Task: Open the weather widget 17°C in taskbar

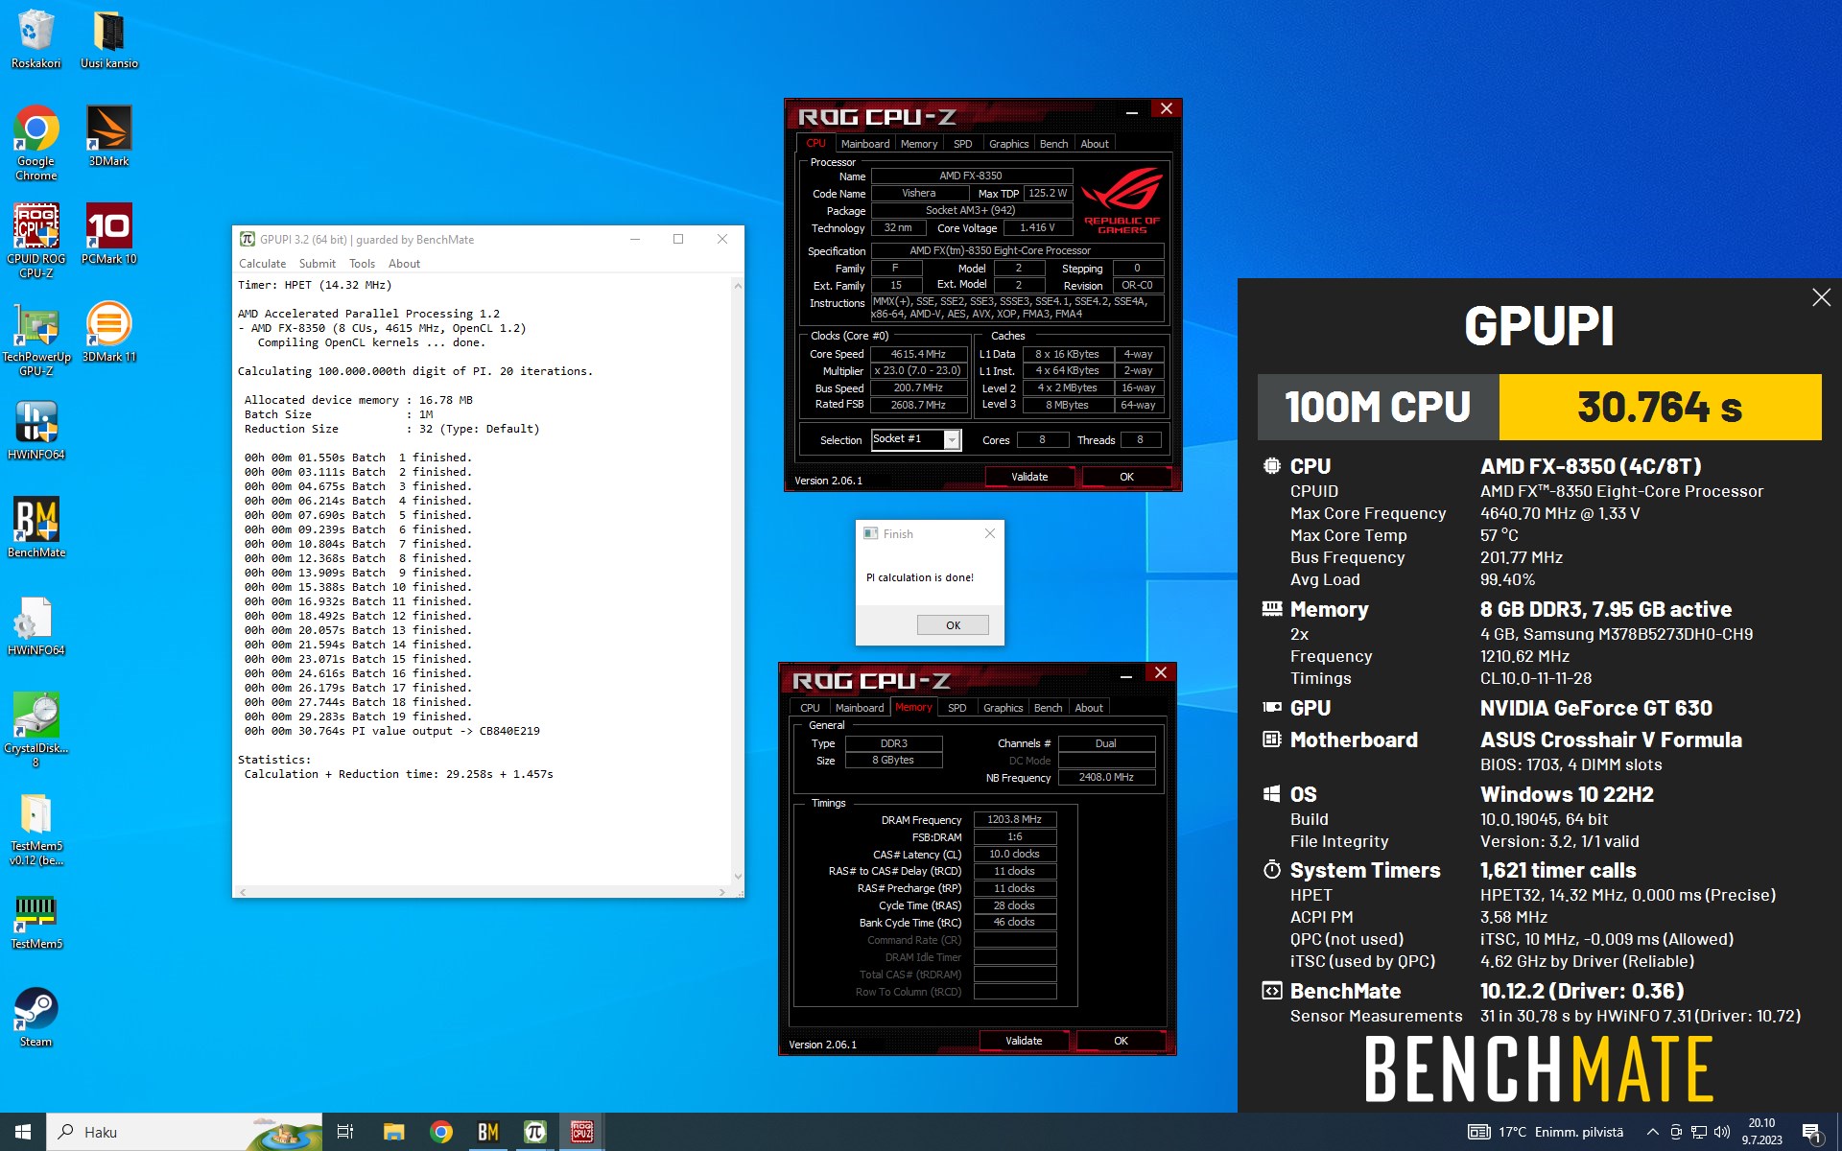Action: pos(1546,1132)
